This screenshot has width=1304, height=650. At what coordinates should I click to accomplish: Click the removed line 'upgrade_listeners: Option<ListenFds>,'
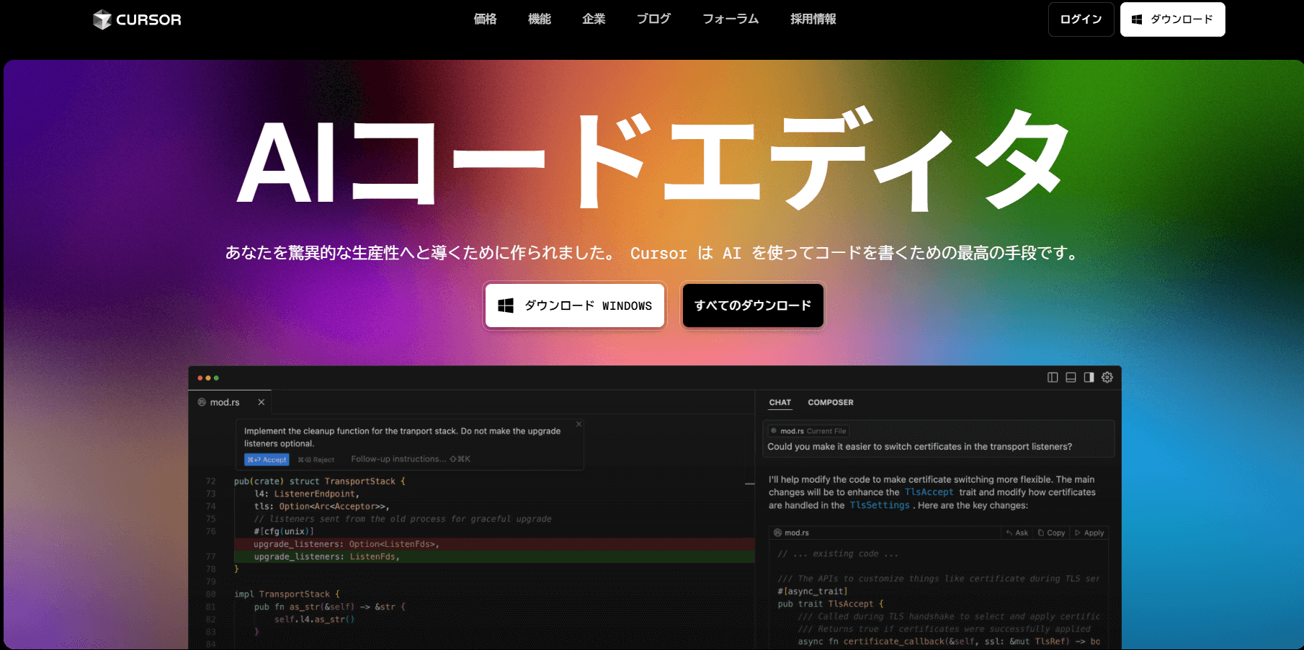(494, 544)
